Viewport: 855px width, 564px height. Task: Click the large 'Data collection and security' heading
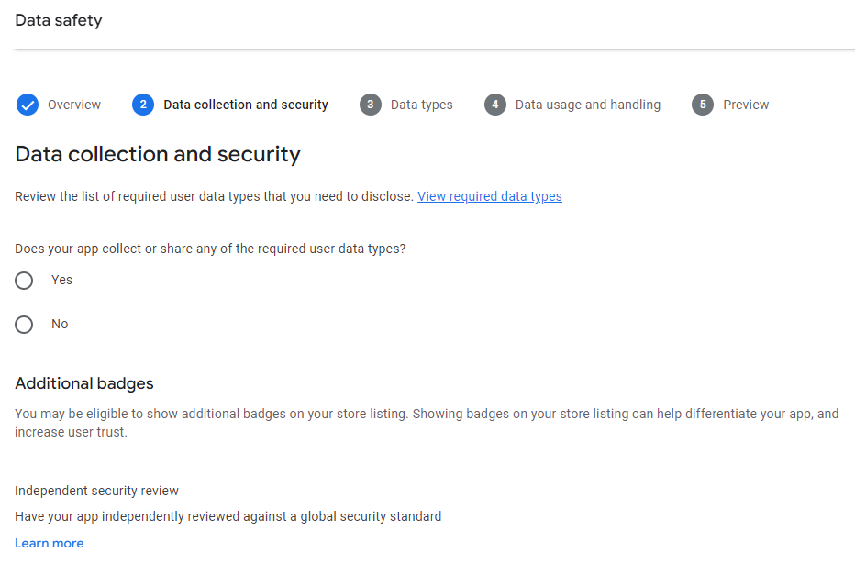pyautogui.click(x=158, y=154)
